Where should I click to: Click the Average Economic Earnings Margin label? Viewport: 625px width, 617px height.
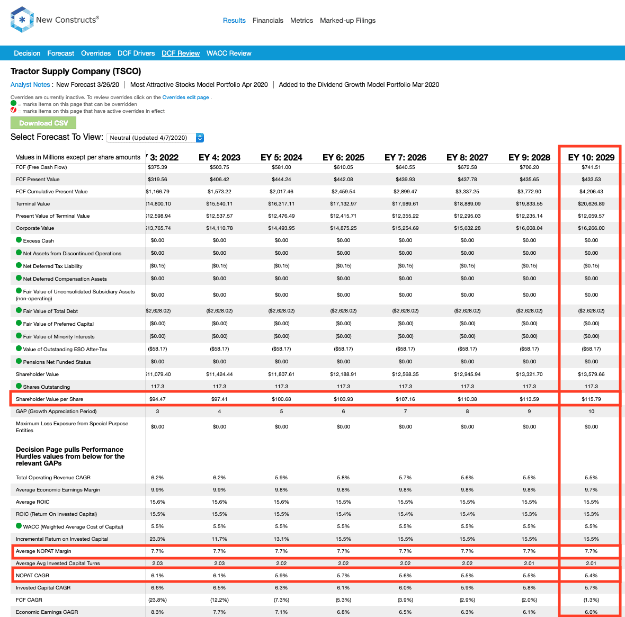click(x=58, y=490)
